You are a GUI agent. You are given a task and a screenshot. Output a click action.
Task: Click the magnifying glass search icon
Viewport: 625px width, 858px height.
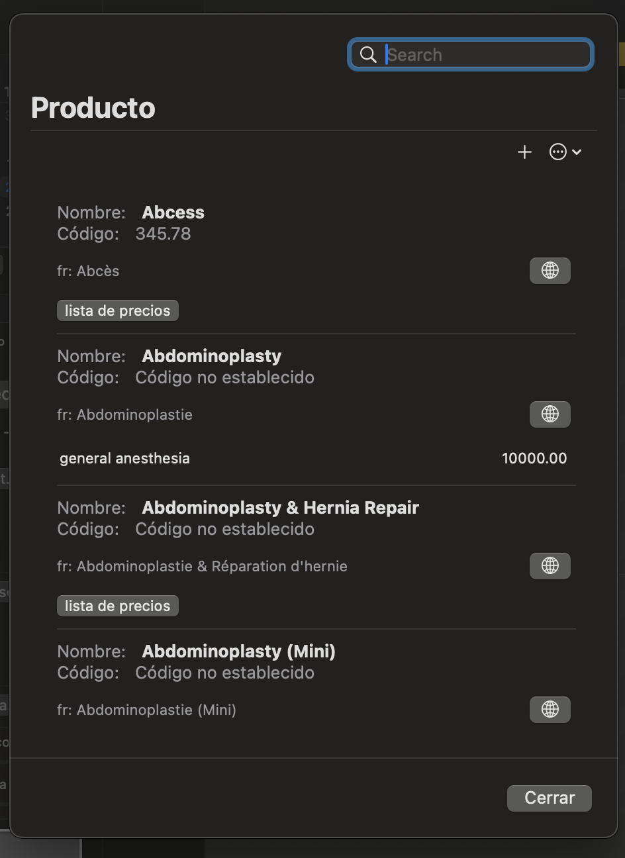[368, 54]
